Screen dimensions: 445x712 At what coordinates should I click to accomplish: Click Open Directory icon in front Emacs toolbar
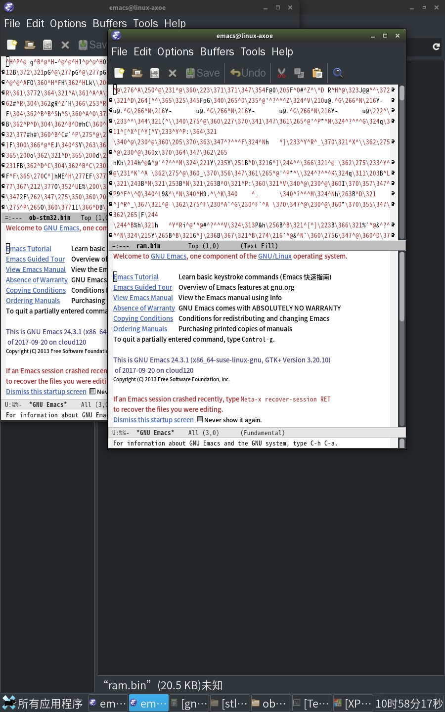[x=155, y=73]
